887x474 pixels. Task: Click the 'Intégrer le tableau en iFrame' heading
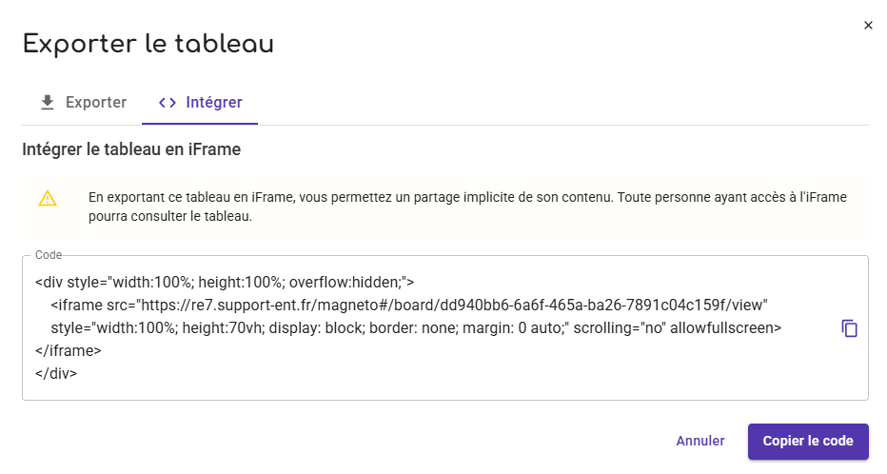131,149
